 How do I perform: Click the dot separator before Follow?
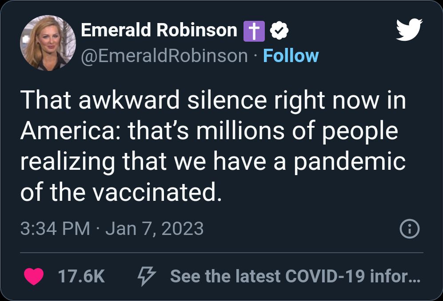[255, 56]
